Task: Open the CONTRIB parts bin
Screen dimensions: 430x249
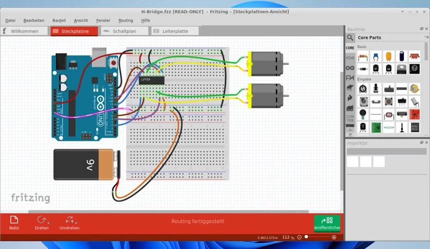Action: pyautogui.click(x=350, y=118)
